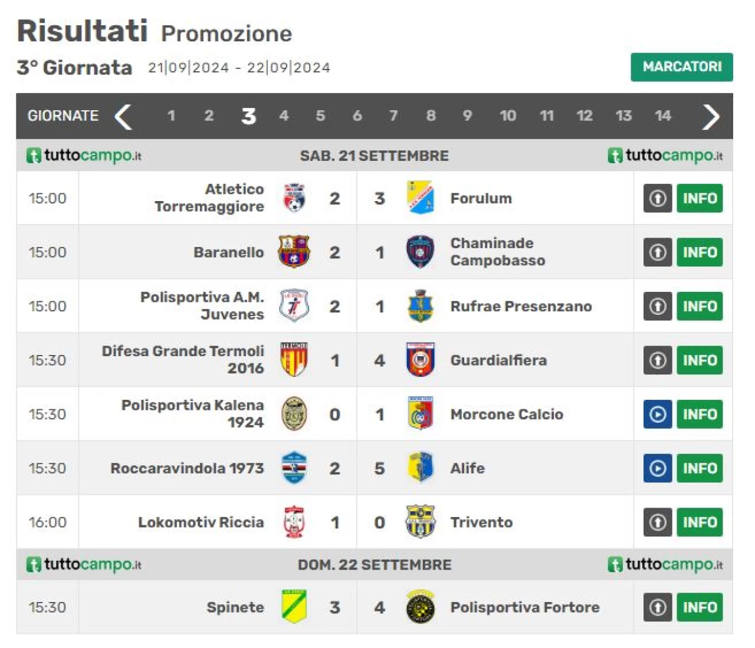This screenshot has width=755, height=648.
Task: Open the Rufrae Presenzano team link
Action: (521, 306)
